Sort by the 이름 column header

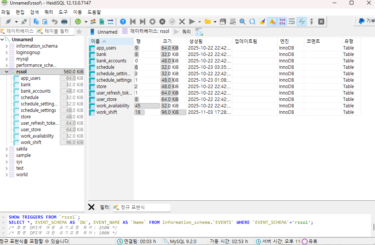(x=111, y=41)
